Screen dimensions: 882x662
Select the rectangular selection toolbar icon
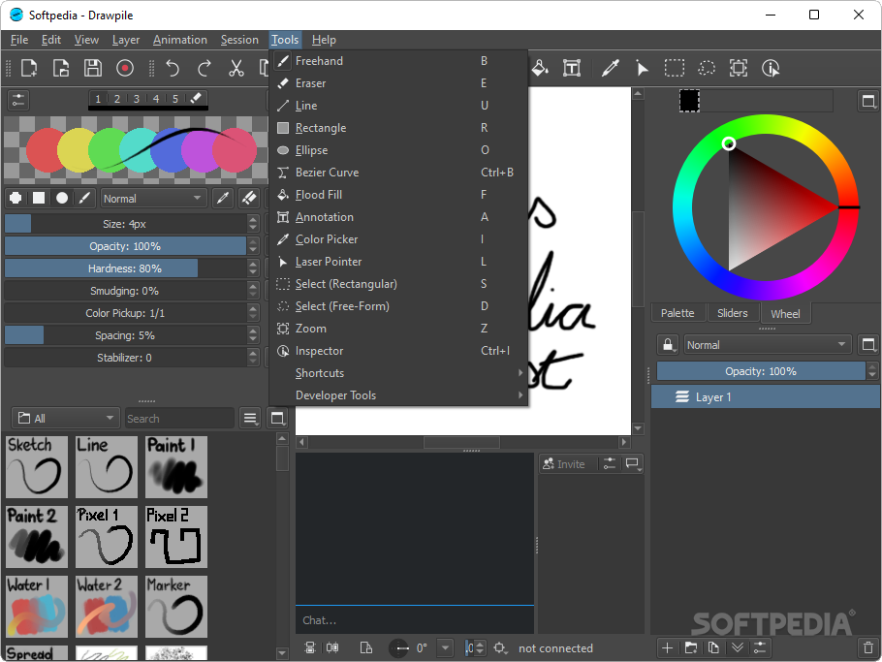pyautogui.click(x=674, y=68)
